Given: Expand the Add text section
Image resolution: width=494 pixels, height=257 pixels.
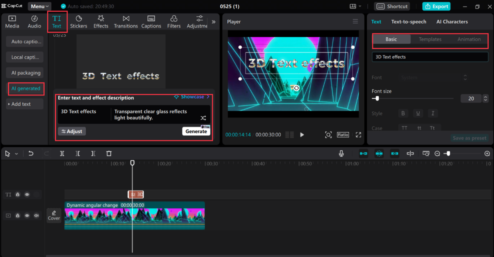Looking at the screenshot, I should pos(25,104).
